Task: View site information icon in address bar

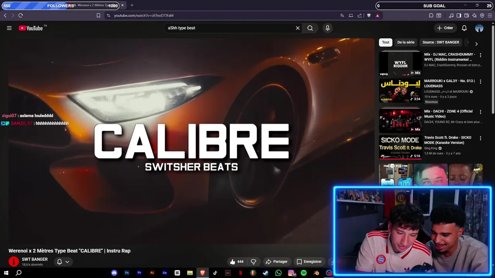Action: [108, 15]
